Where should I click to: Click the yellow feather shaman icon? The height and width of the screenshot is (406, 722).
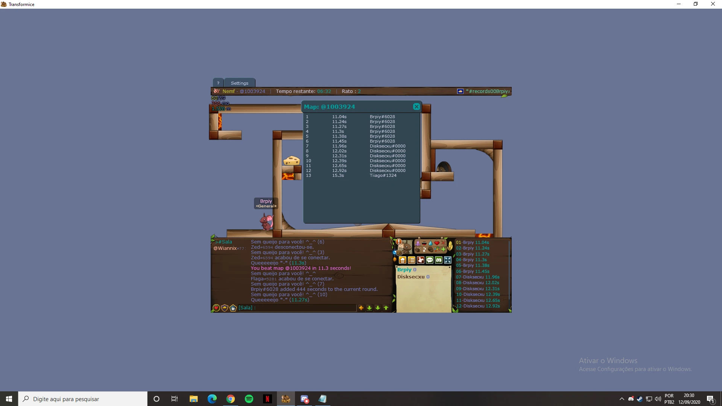(450, 246)
